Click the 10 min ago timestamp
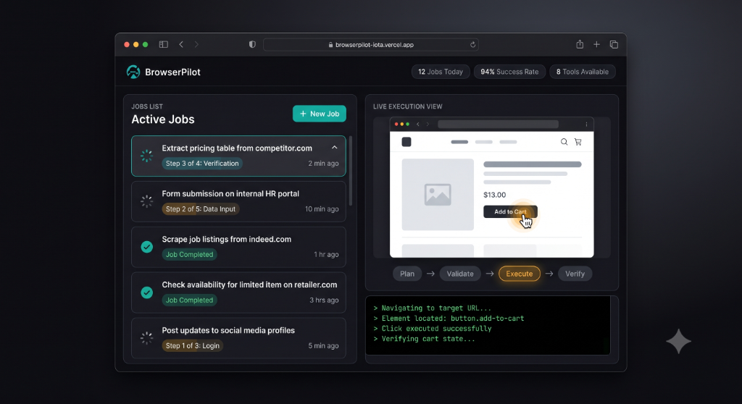 [322, 209]
